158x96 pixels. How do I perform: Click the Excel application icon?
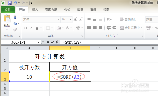point(3,3)
